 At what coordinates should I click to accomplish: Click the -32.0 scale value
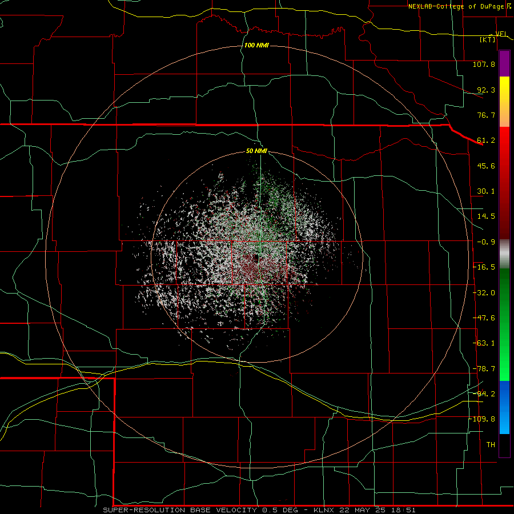pos(484,293)
